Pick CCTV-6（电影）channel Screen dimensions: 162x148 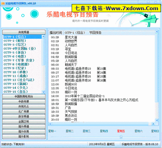(22, 56)
